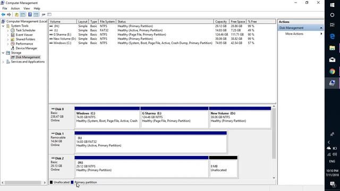Screen dimensions: 340x191
Task: Select the (H:) partition on Disk 2
Action: pyautogui.click(x=141, y=167)
